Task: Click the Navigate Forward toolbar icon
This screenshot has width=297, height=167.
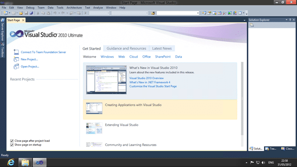Action: [x=79, y=13]
